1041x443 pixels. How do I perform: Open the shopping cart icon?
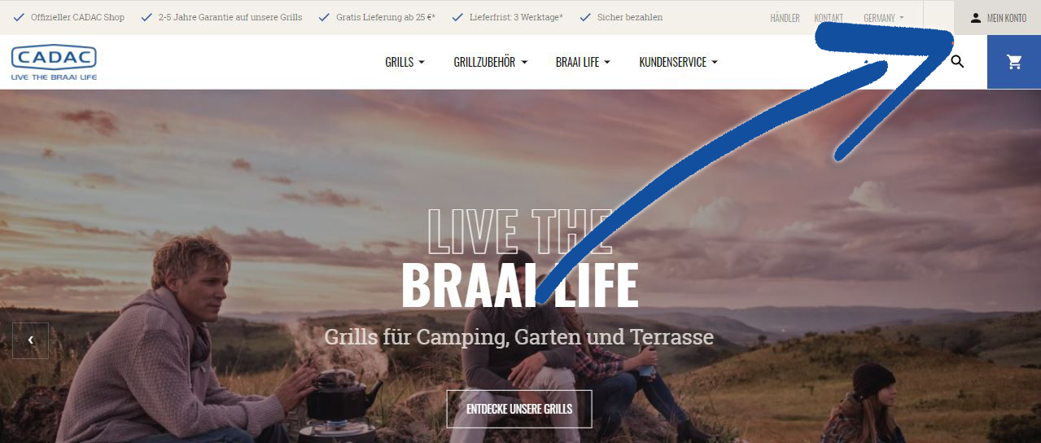(x=1014, y=62)
